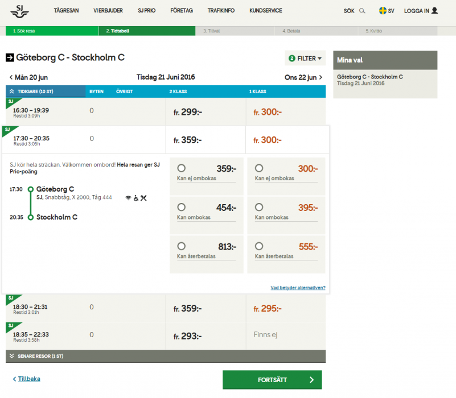
Task: Click the arrow icon before Göteborg C heading
Action: 10,57
